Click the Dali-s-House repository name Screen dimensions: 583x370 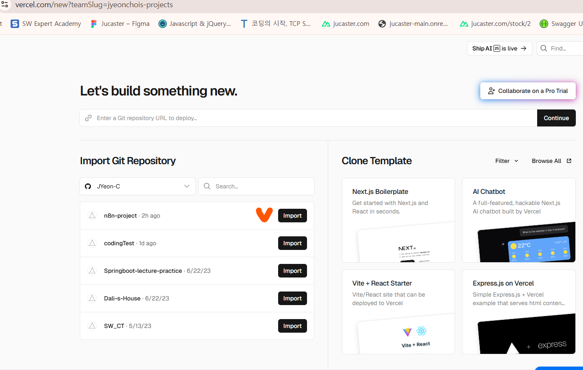(x=122, y=298)
